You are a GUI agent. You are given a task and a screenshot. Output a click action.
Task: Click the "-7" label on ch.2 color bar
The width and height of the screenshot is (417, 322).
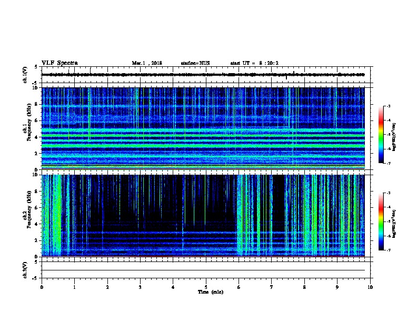(x=389, y=250)
